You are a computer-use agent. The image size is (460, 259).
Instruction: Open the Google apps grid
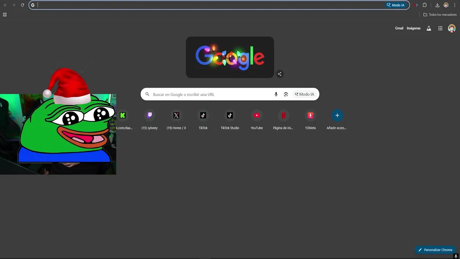point(440,28)
